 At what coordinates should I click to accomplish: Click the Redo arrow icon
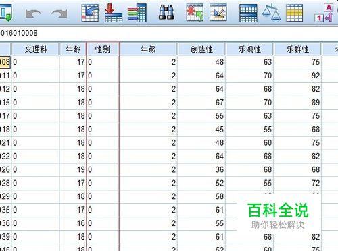[x=59, y=13]
